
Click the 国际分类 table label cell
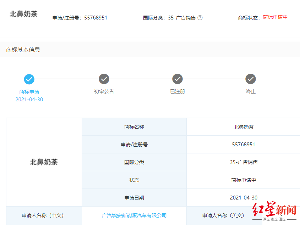134,162
